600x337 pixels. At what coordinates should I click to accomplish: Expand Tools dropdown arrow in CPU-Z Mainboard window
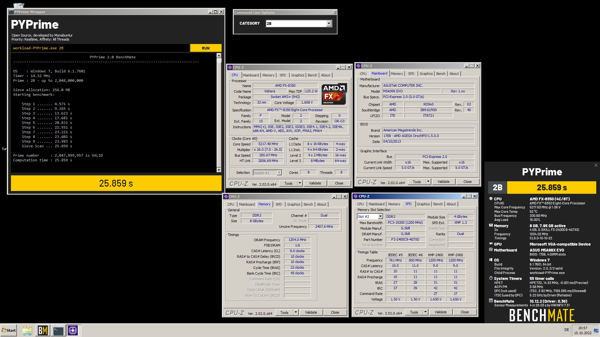[428, 182]
